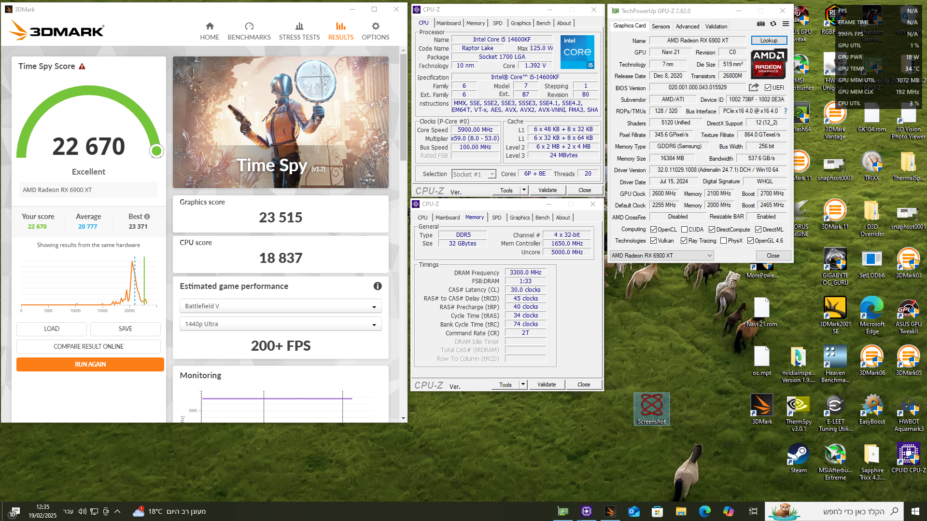This screenshot has width=927, height=521.
Task: Switch to the Sensors tab in GPU-Z
Action: (660, 27)
